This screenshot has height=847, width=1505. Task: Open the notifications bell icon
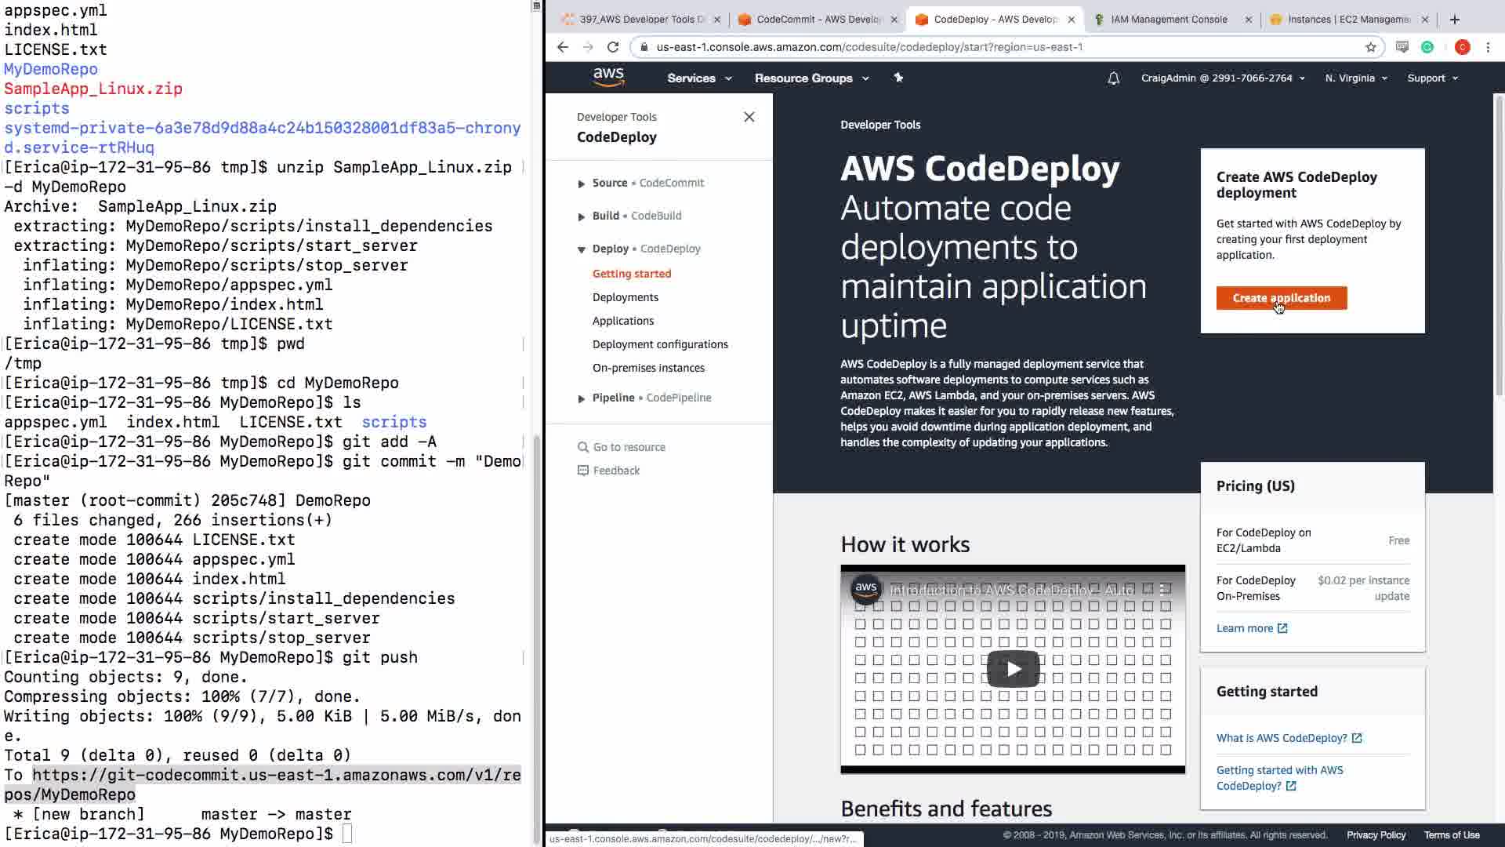1113,78
